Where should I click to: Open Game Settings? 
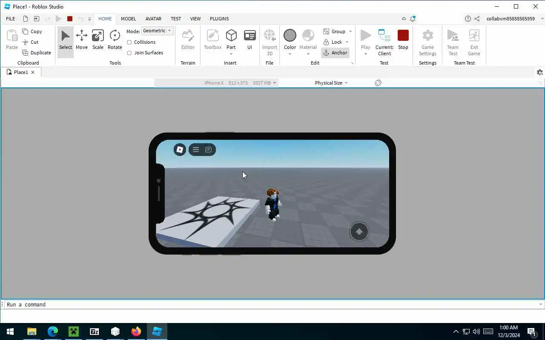[427, 42]
